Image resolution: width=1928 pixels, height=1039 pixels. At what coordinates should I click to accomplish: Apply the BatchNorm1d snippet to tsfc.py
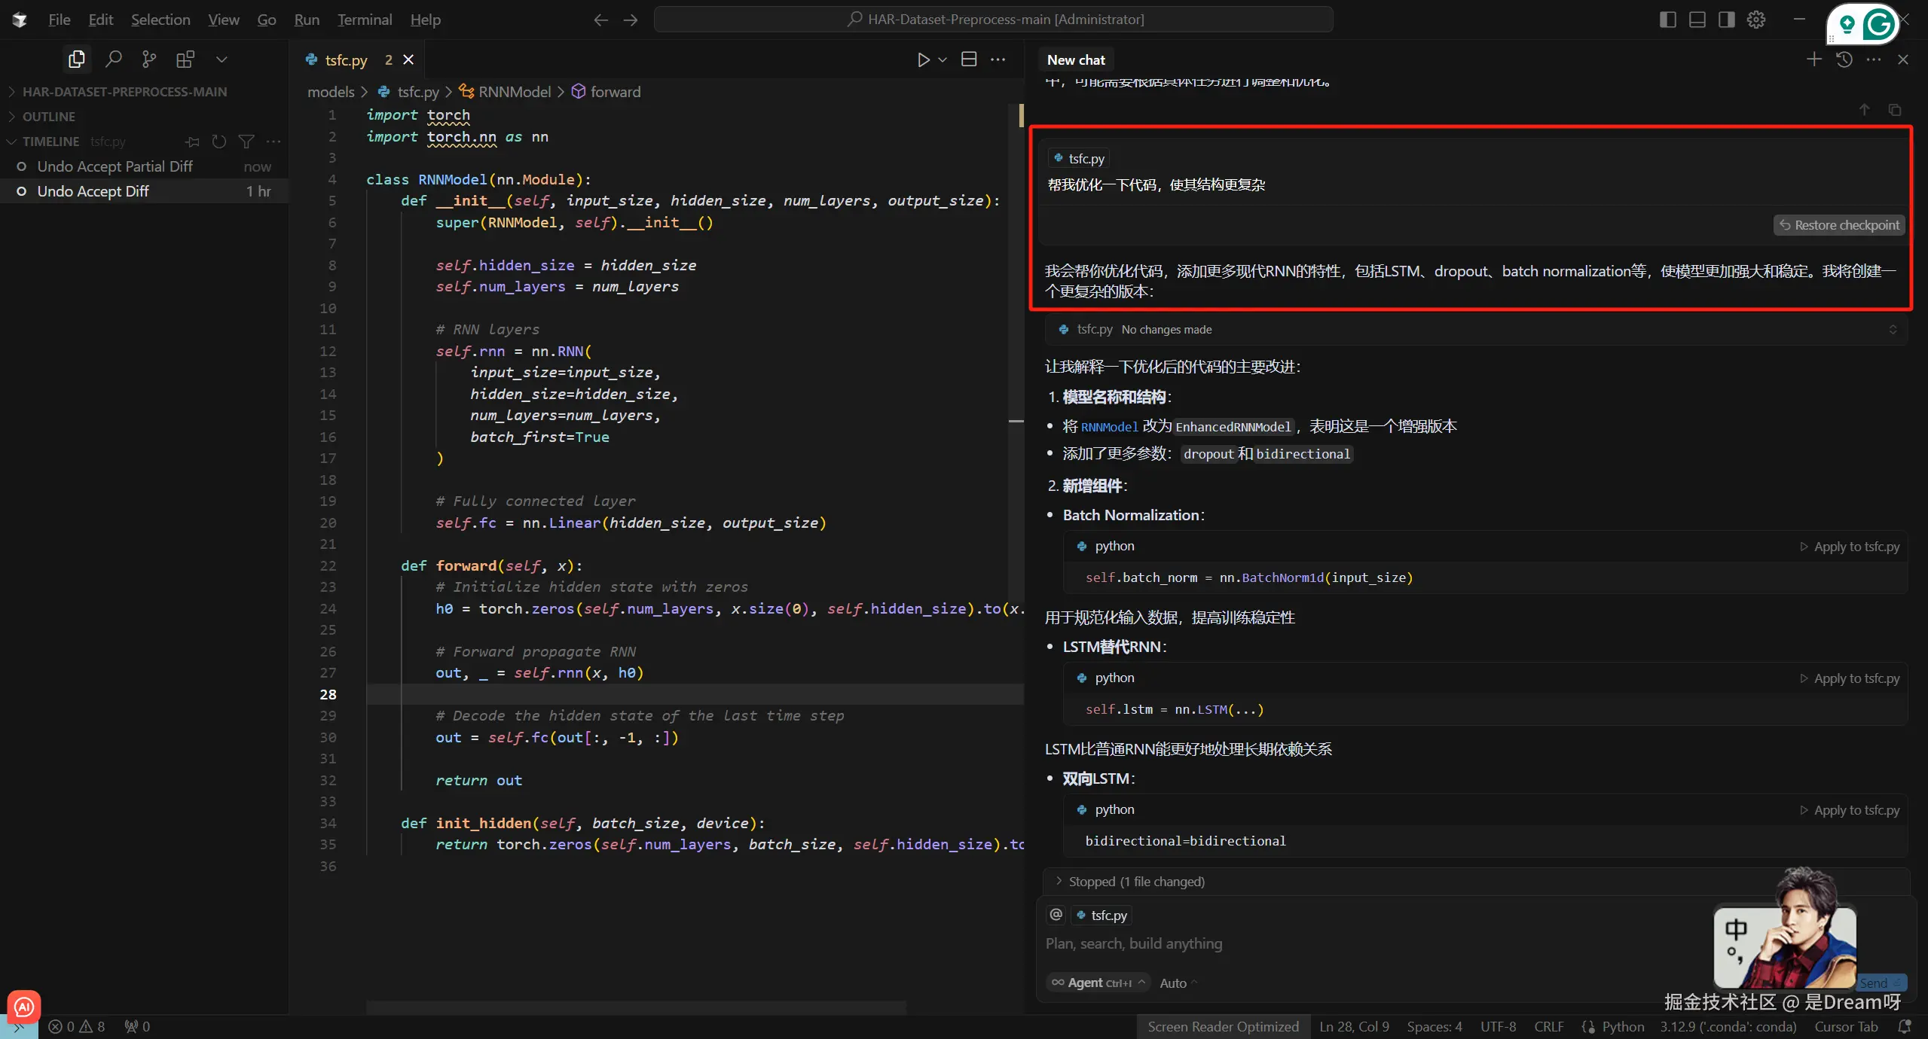click(1850, 547)
